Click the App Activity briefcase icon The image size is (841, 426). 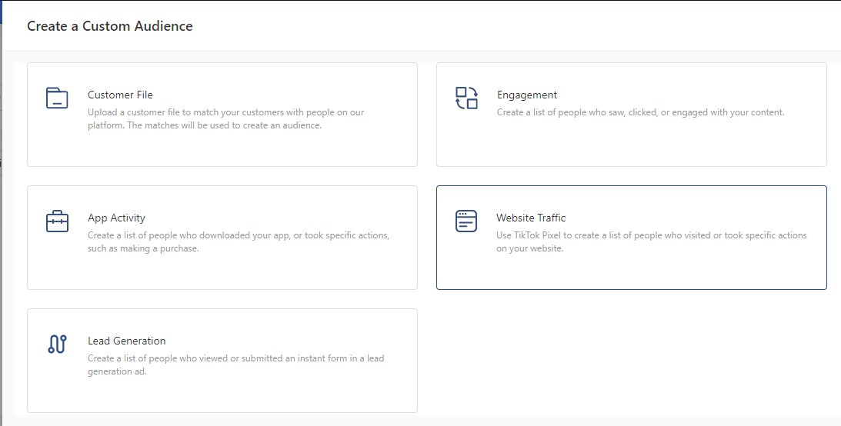click(x=57, y=221)
